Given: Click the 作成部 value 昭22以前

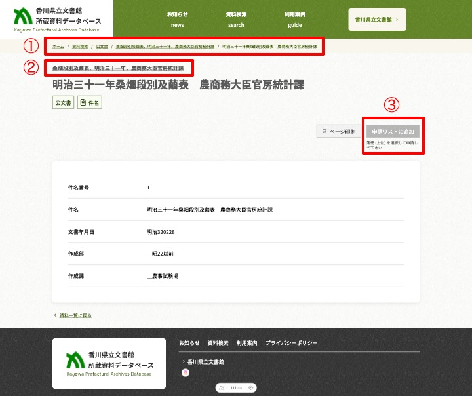Looking at the screenshot, I should [x=160, y=254].
